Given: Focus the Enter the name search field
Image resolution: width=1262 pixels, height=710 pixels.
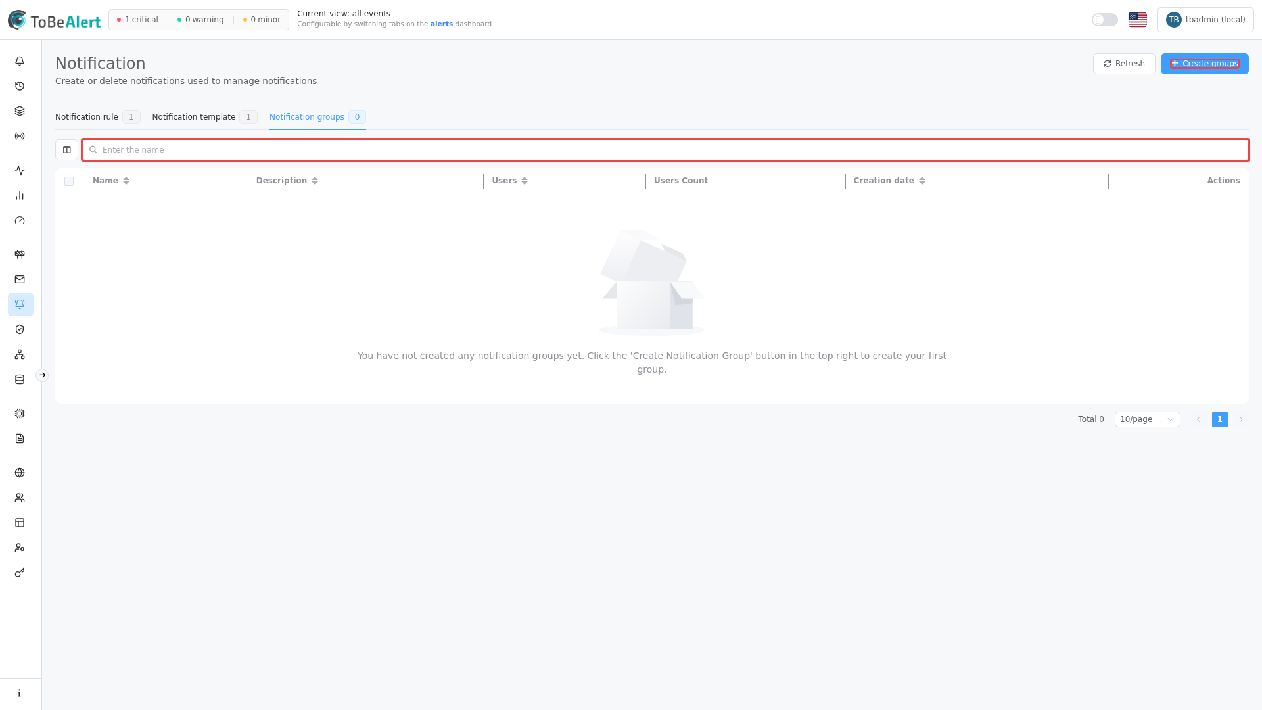Looking at the screenshot, I should [665, 150].
